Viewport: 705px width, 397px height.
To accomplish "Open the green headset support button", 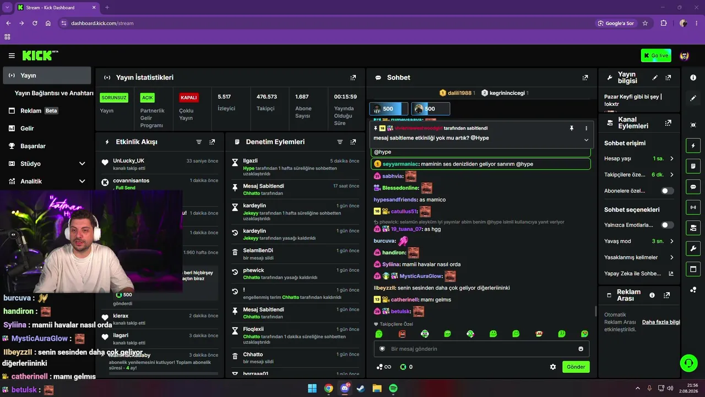I will pos(688,363).
